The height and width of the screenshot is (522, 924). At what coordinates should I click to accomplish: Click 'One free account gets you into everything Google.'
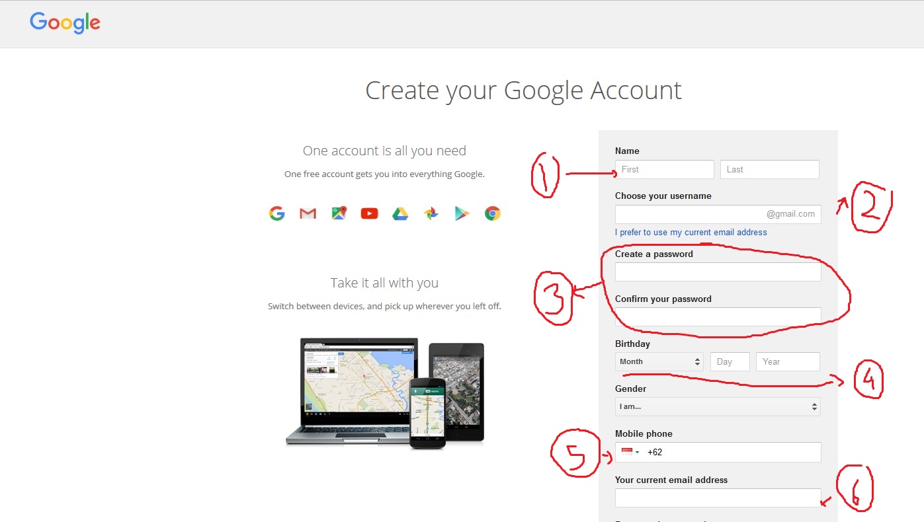click(x=384, y=174)
